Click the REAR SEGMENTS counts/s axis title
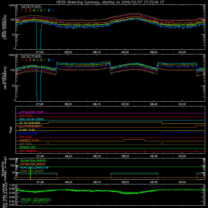 point(4,78)
